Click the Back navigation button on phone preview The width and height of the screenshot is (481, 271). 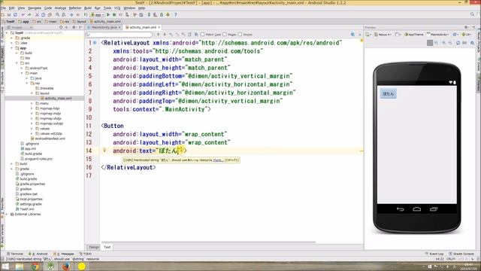click(401, 209)
